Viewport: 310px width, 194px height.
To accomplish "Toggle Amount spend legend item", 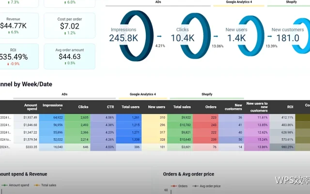I will pos(15,185).
